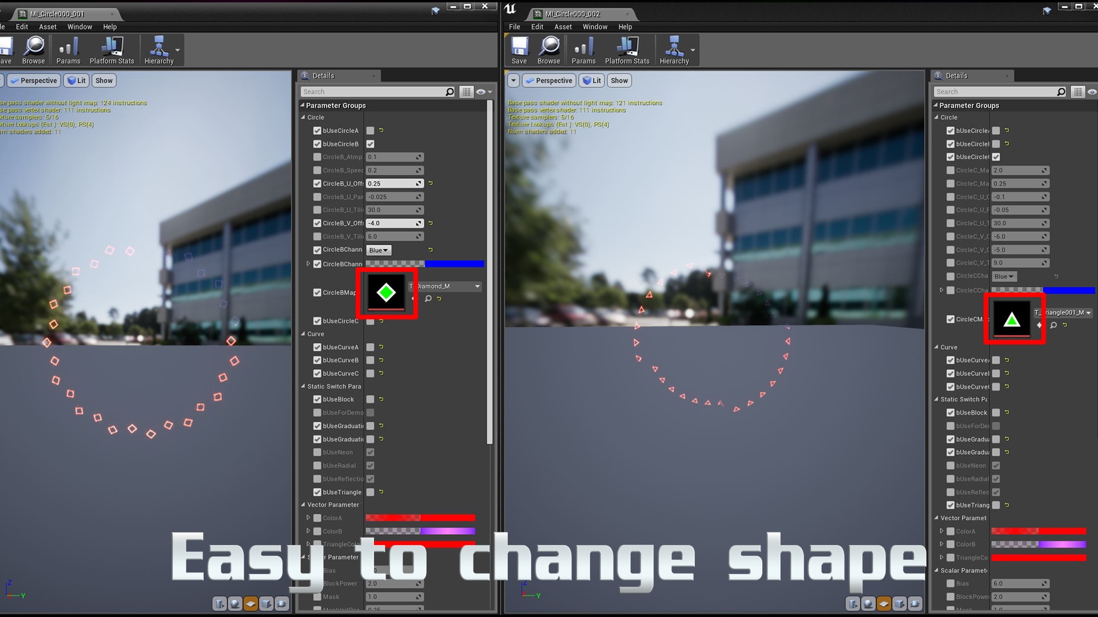The image size is (1098, 617).
Task: Click the T_Triangle001_M texture thumbnail
Action: (x=1013, y=319)
